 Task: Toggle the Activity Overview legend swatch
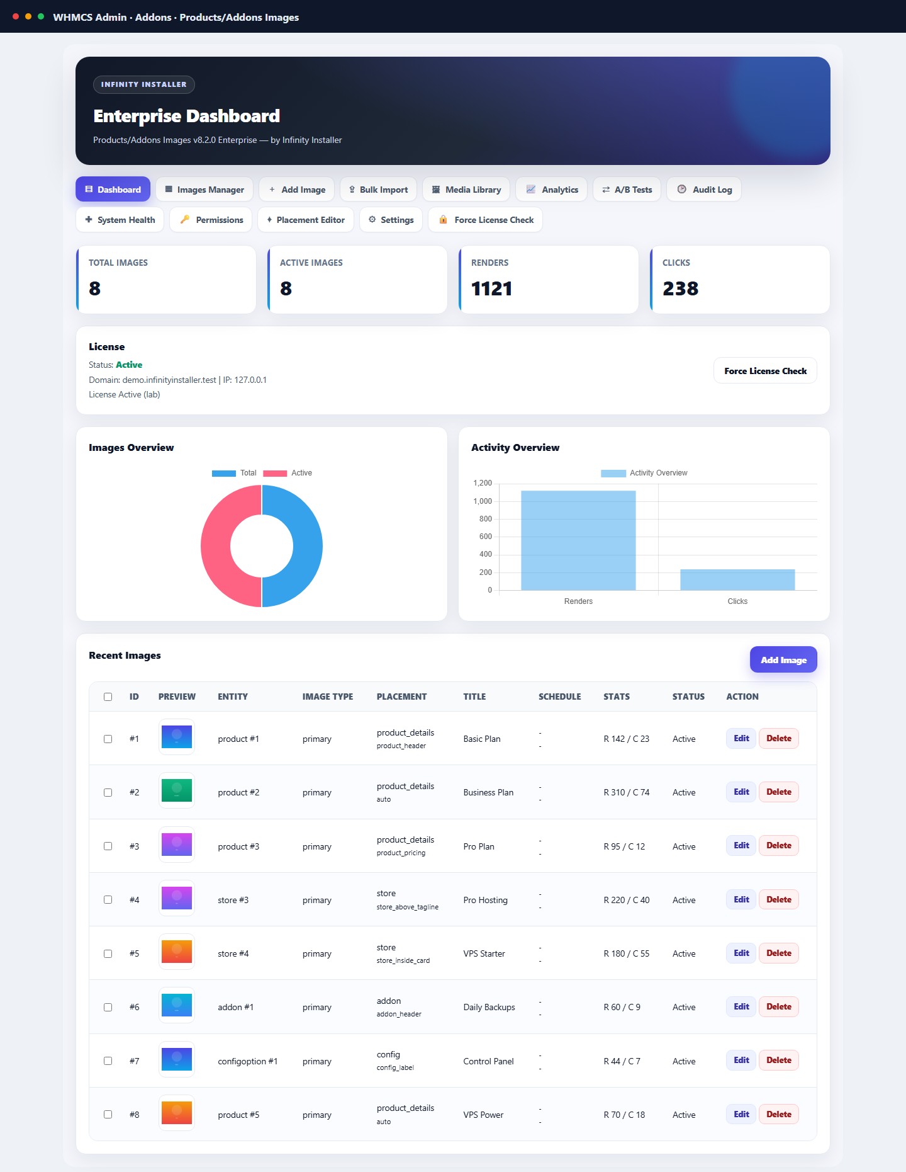click(x=613, y=473)
